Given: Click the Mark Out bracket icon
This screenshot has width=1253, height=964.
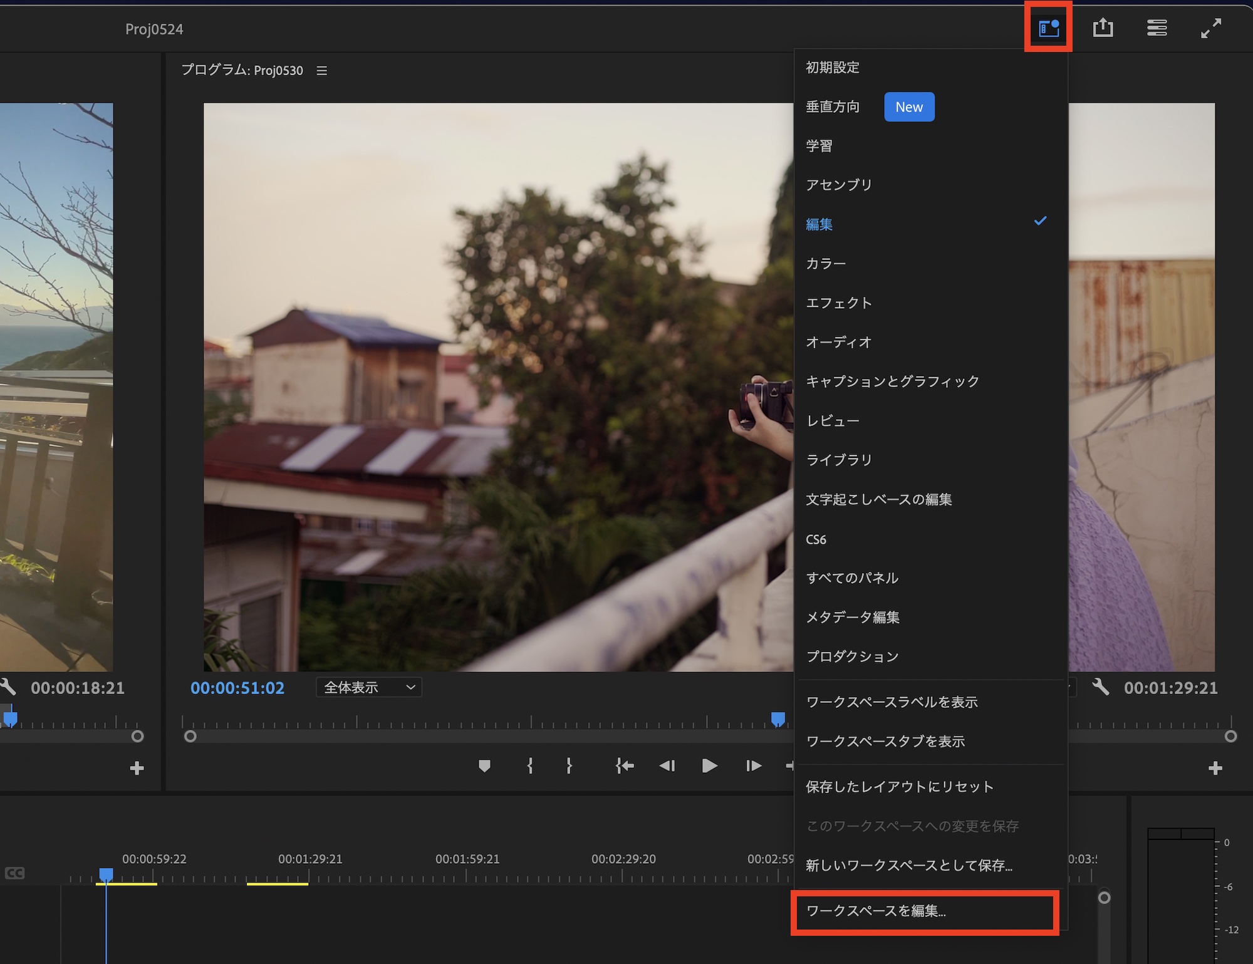Looking at the screenshot, I should coord(569,765).
